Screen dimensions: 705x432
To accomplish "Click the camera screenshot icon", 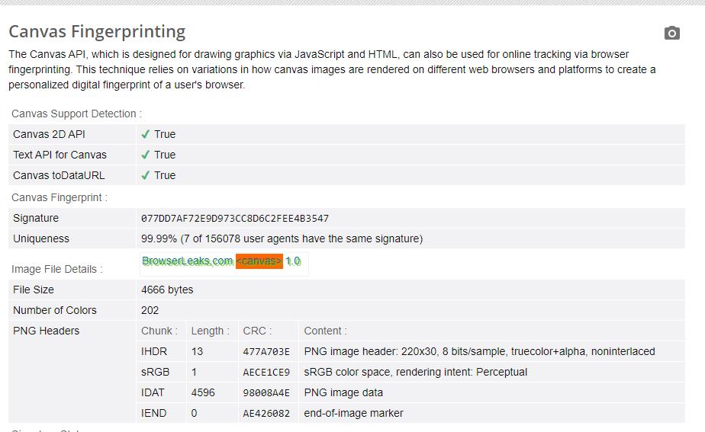I will [x=671, y=33].
